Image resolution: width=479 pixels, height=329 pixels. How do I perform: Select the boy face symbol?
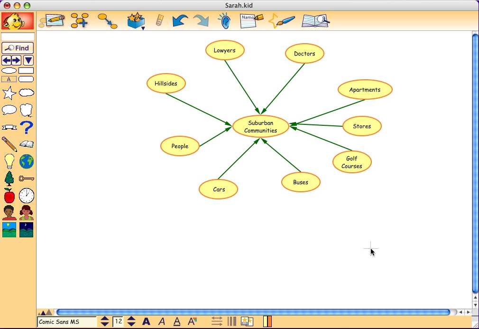[x=9, y=213]
